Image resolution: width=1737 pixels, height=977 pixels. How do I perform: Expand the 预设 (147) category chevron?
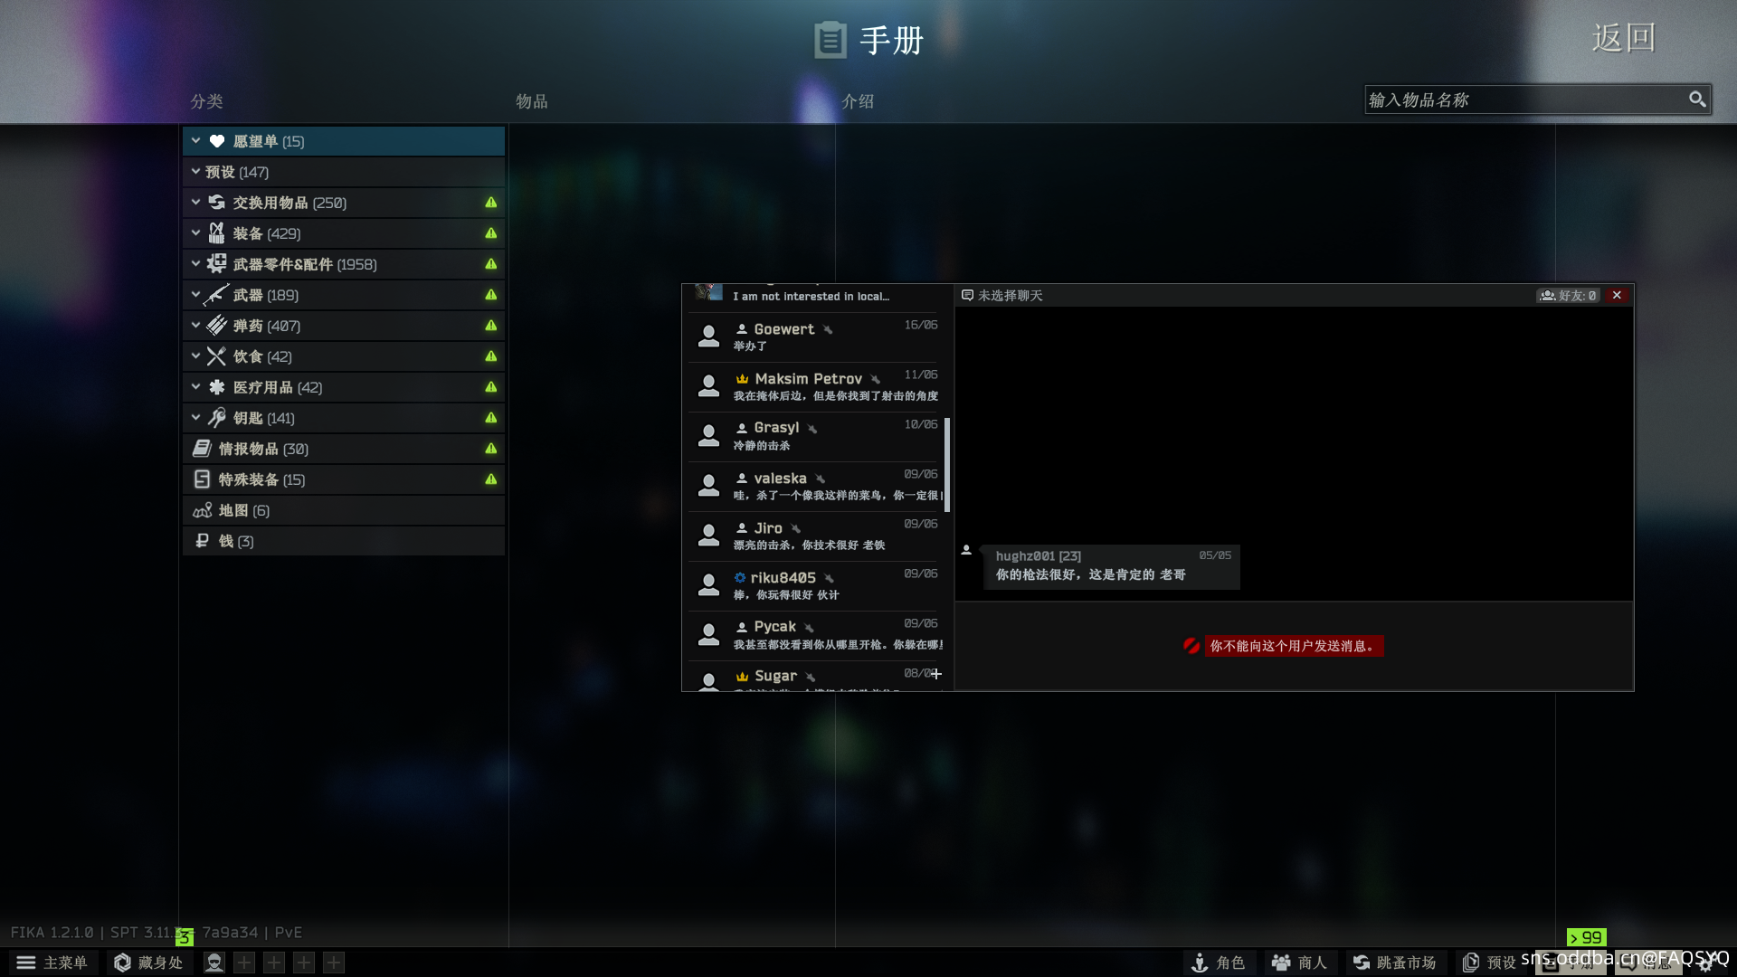[195, 172]
